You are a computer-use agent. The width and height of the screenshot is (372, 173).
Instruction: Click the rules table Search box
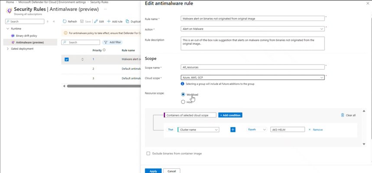81,42
